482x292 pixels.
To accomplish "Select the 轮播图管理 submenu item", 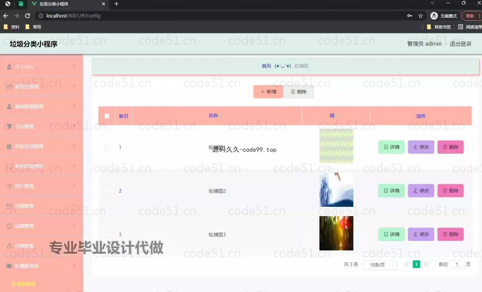I will tap(24, 284).
